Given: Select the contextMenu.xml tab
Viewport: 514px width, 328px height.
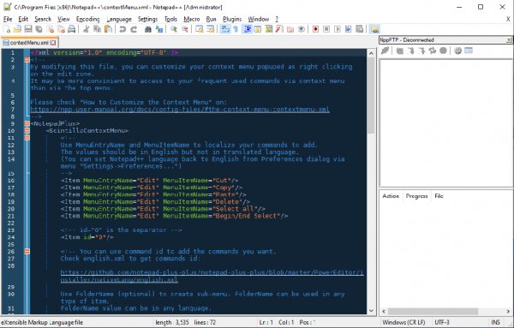Looking at the screenshot, I should coord(29,43).
